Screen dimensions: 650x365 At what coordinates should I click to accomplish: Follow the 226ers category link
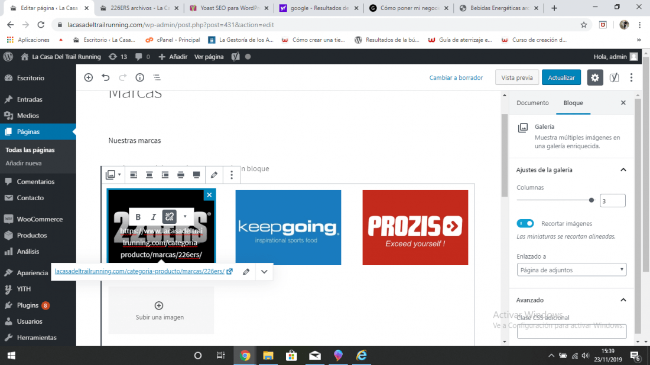click(139, 271)
